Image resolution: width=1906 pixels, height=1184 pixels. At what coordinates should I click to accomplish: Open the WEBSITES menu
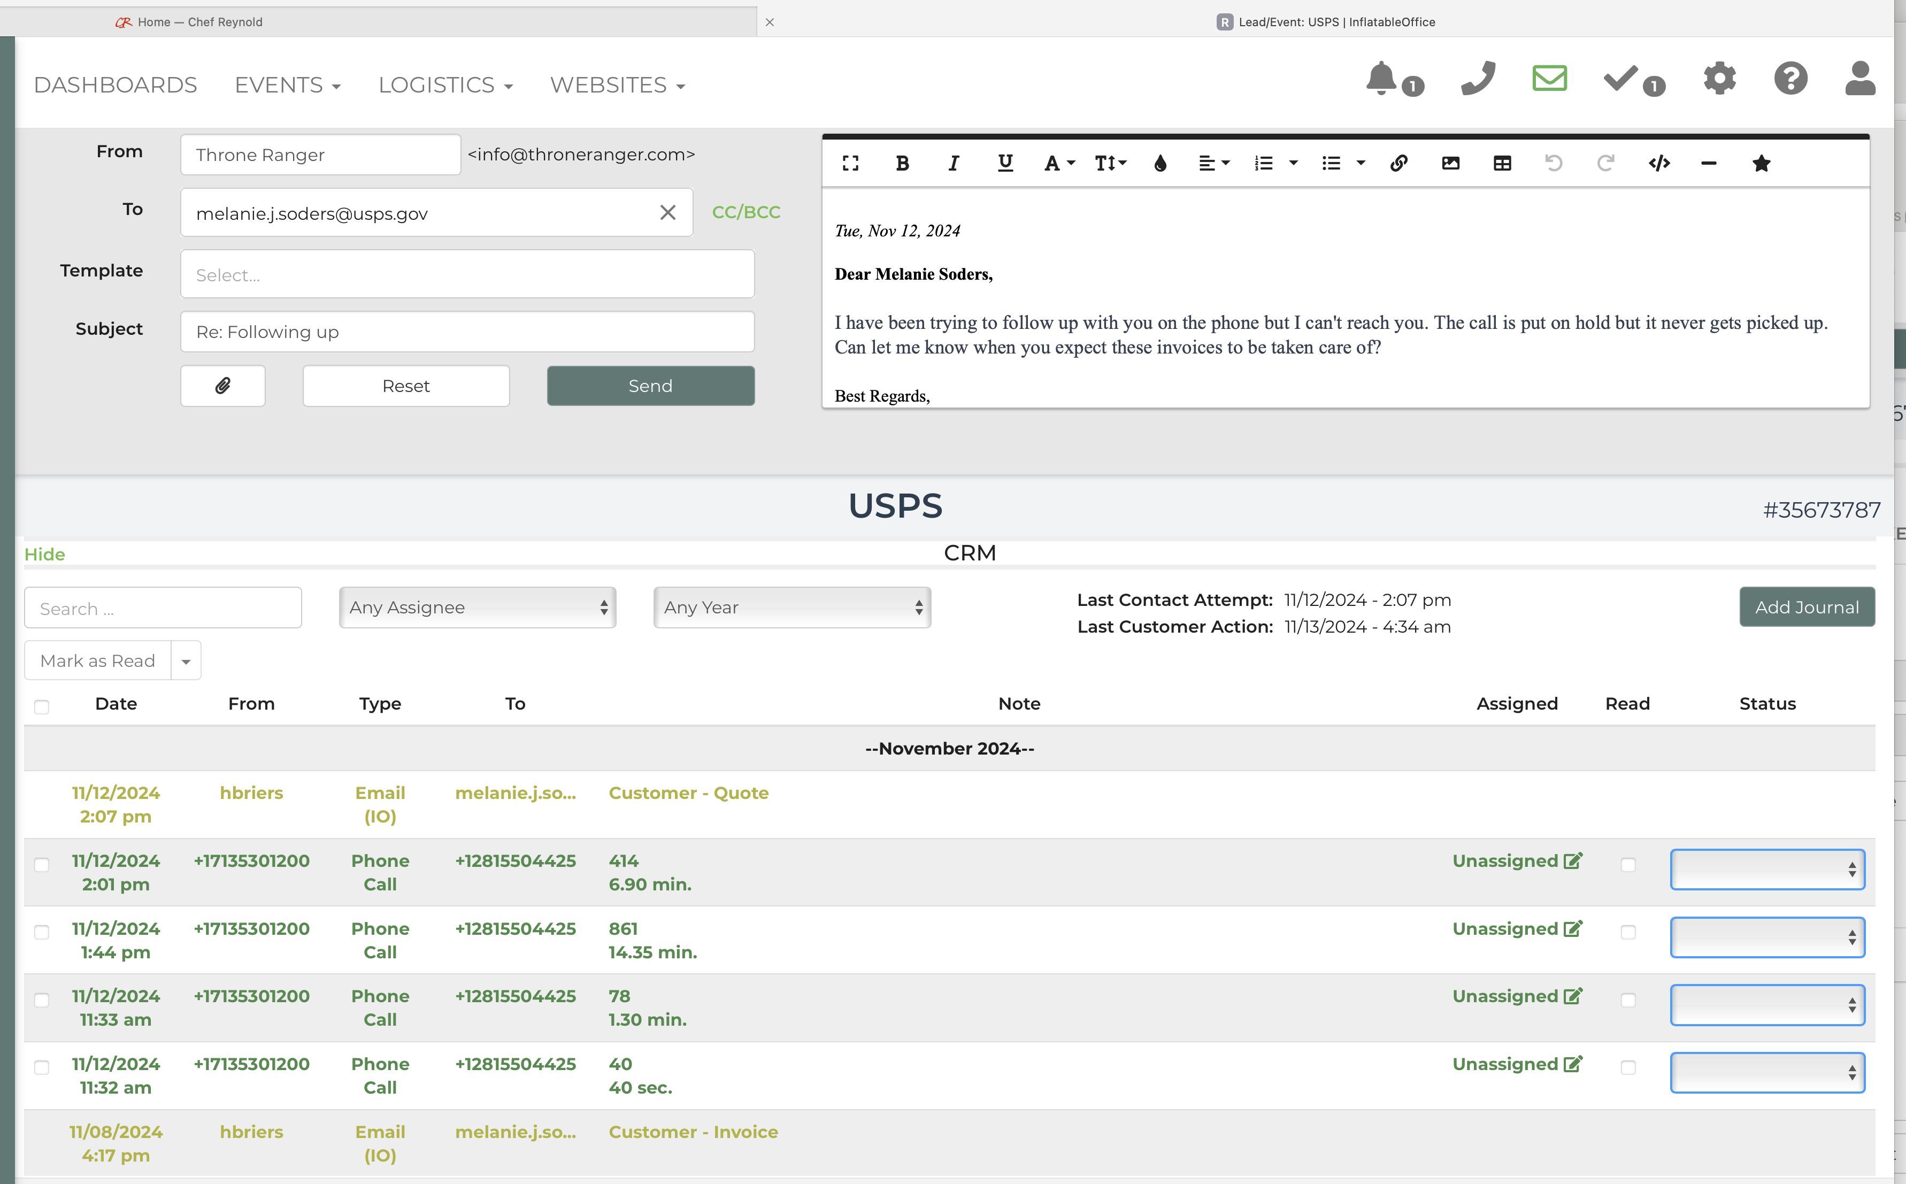[617, 84]
